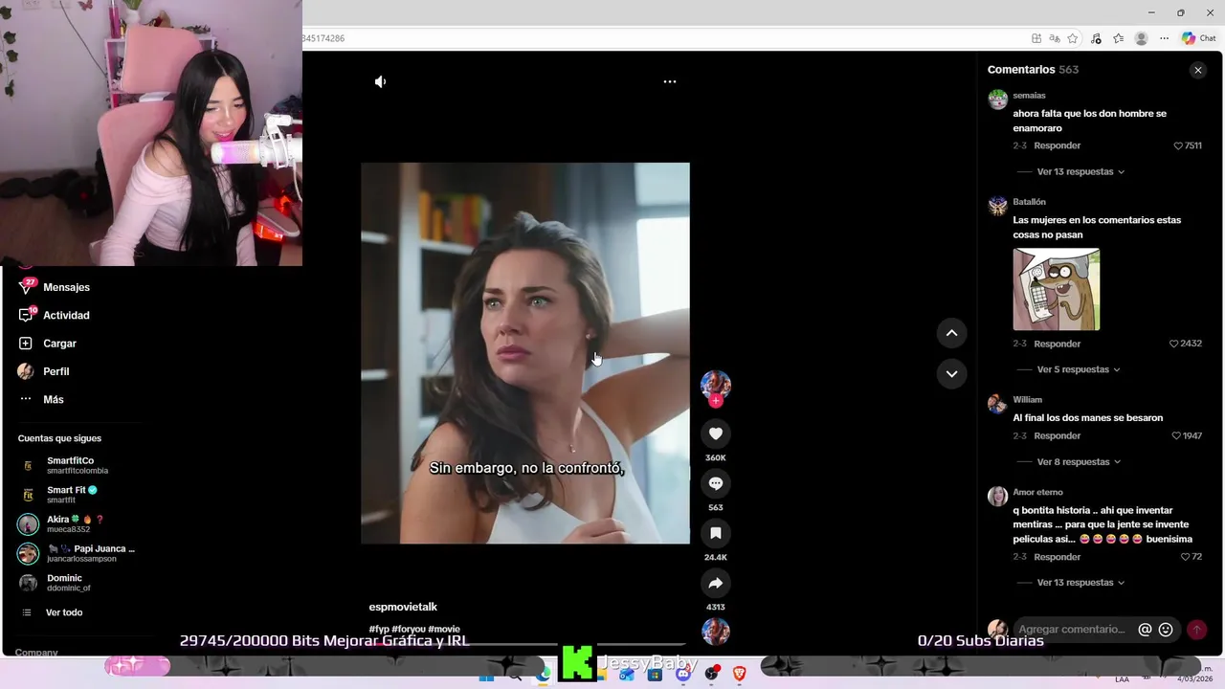Image resolution: width=1225 pixels, height=689 pixels.
Task: Open the Copilot Chat button in Edge
Action: pyautogui.click(x=1199, y=38)
